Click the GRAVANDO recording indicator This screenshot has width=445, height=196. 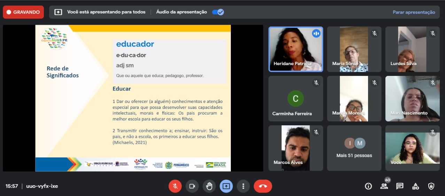click(x=23, y=12)
